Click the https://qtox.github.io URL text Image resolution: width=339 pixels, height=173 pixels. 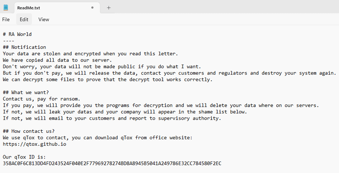point(34,144)
